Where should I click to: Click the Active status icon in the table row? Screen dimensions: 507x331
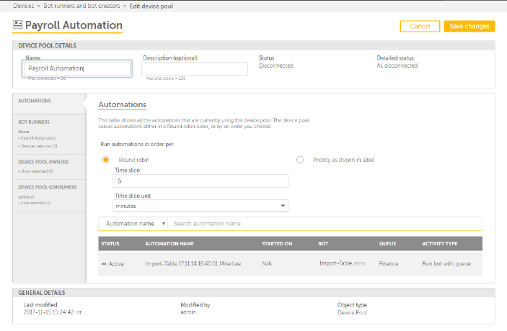click(105, 264)
